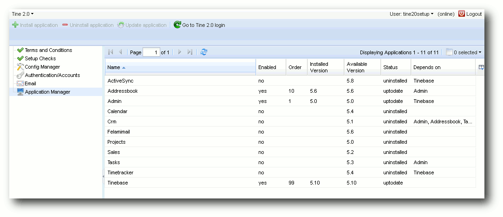Select the Admin application row
This screenshot has height=217, width=503.
pos(290,101)
